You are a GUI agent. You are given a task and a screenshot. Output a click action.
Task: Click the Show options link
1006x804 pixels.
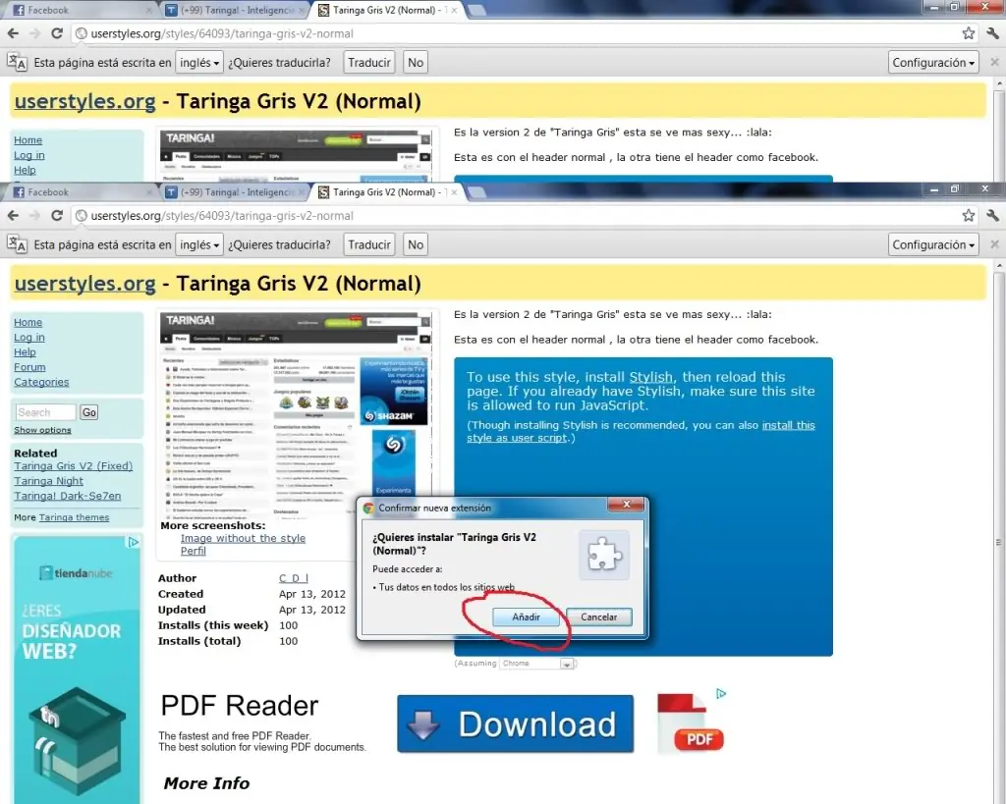click(42, 430)
